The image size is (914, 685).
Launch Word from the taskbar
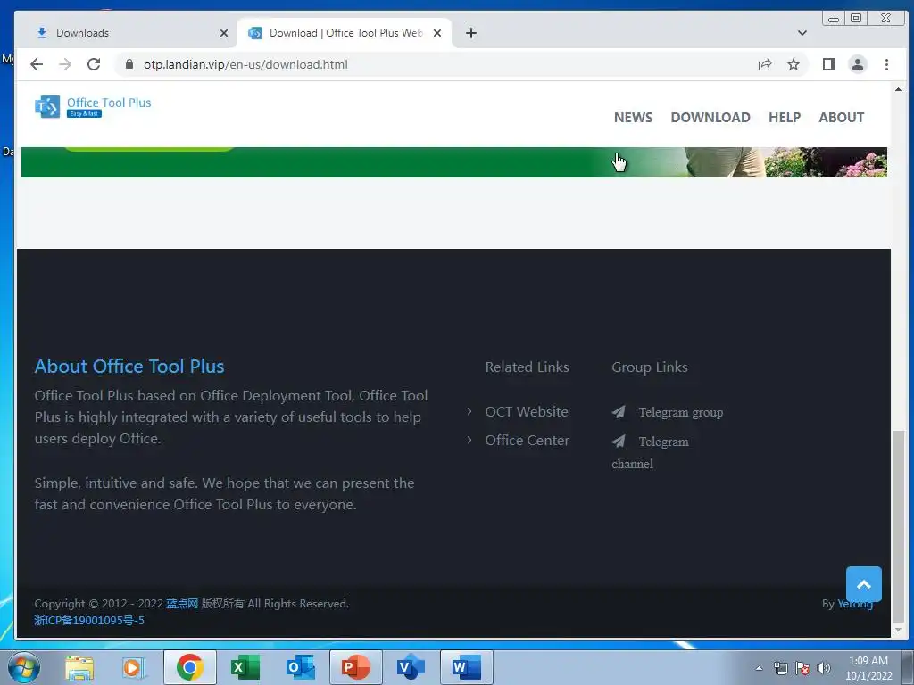pyautogui.click(x=466, y=667)
